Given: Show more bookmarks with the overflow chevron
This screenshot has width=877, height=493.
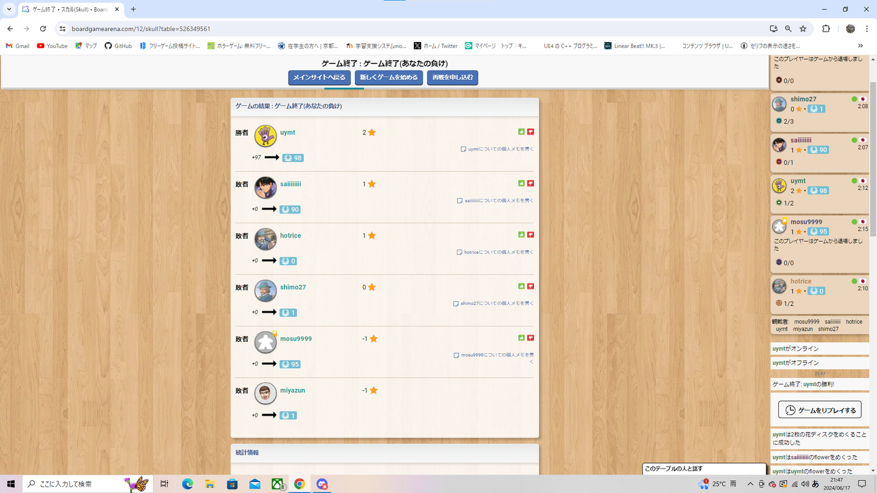Looking at the screenshot, I should (x=861, y=46).
